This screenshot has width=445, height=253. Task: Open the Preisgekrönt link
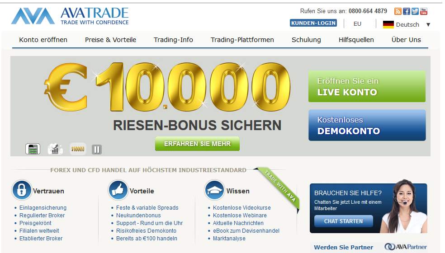pyautogui.click(x=35, y=223)
